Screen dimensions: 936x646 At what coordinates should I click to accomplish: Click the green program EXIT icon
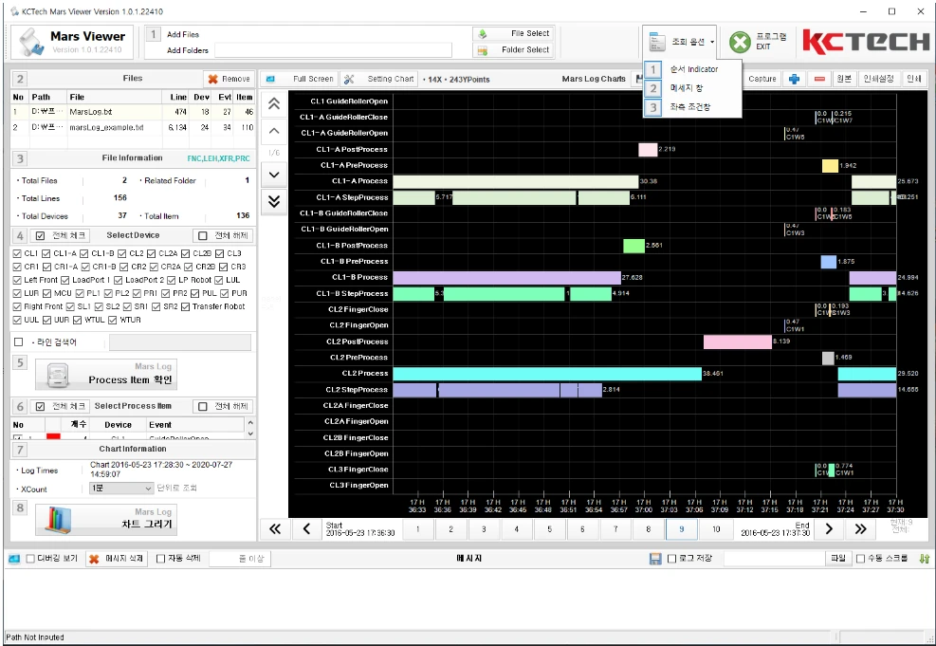coord(741,42)
